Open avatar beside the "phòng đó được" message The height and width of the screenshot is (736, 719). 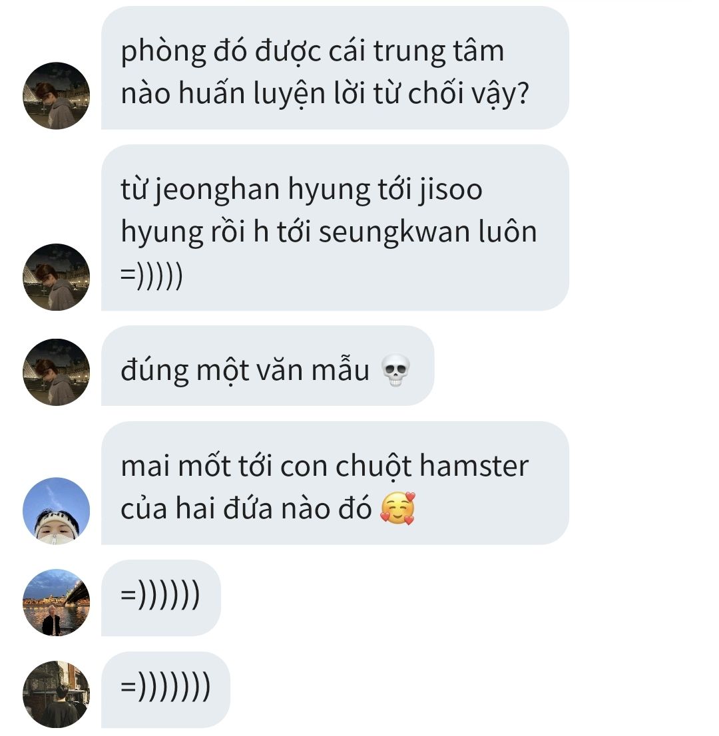(x=57, y=96)
